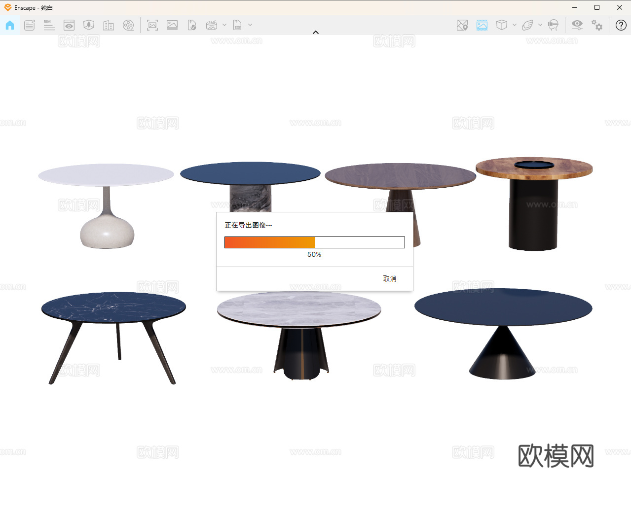631x508 pixels.
Task: Click the 360 panorama render icon
Action: click(212, 25)
